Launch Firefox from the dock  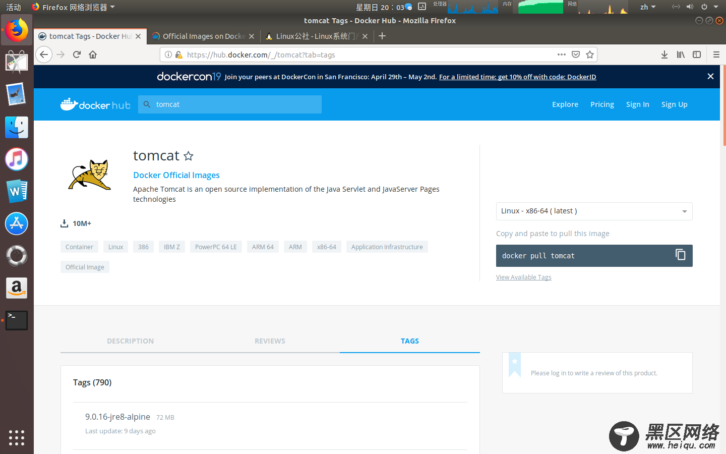tap(17, 30)
